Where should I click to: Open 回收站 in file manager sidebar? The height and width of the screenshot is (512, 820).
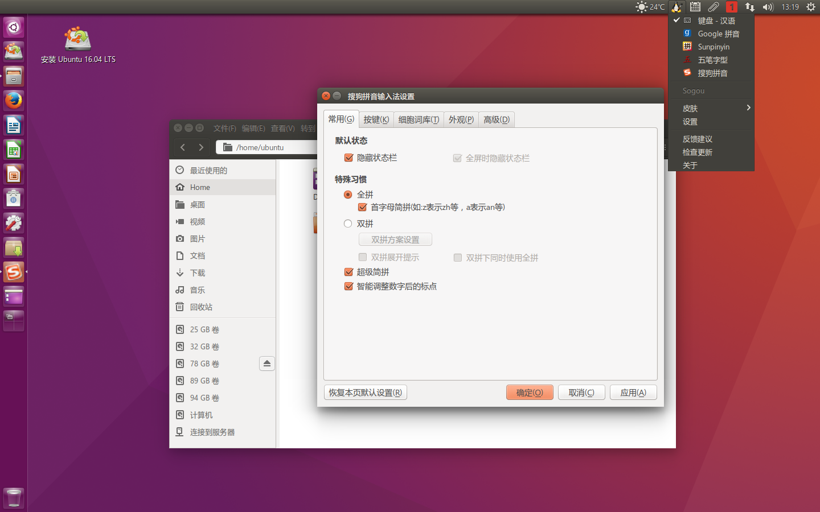pyautogui.click(x=223, y=307)
